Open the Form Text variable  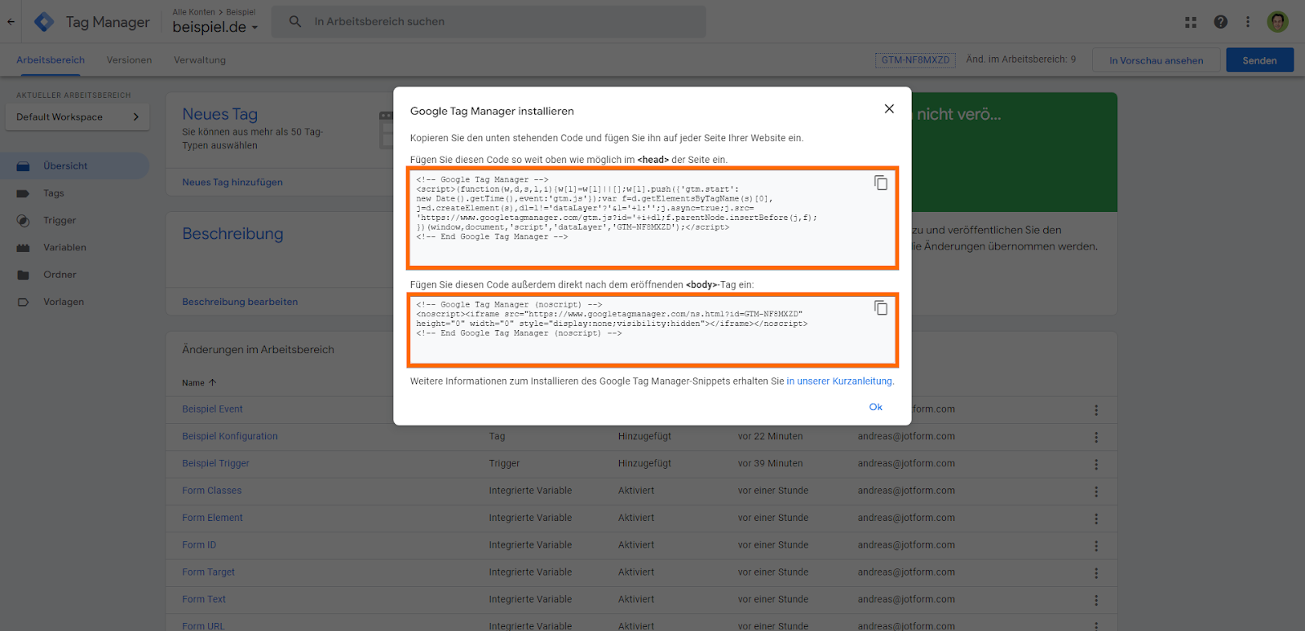(204, 599)
